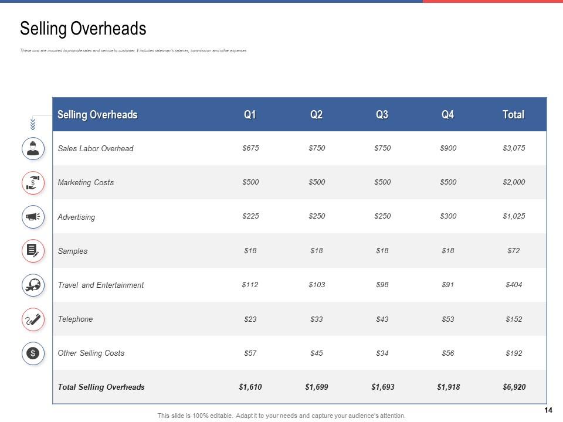
Task: Click the downward chevrons above the icons
Action: pyautogui.click(x=33, y=124)
